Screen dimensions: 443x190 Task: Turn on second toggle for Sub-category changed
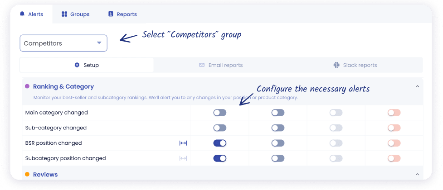278,128
